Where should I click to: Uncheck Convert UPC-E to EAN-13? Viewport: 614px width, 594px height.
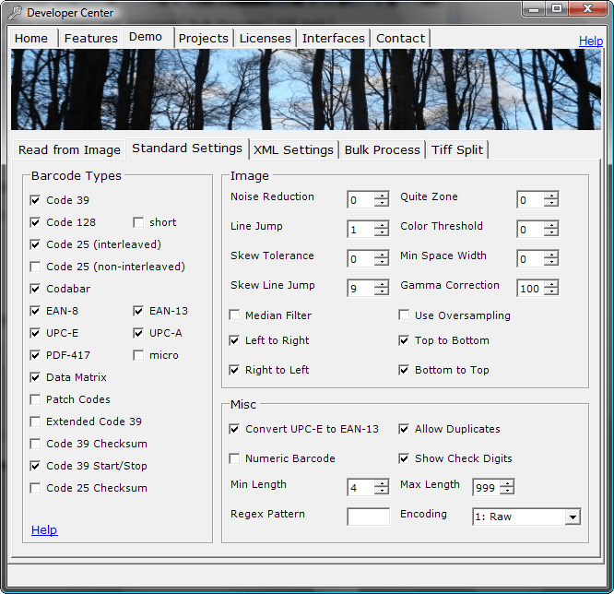tap(234, 429)
